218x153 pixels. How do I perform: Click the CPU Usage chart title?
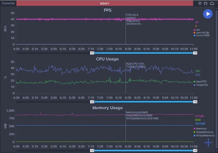click(x=107, y=59)
